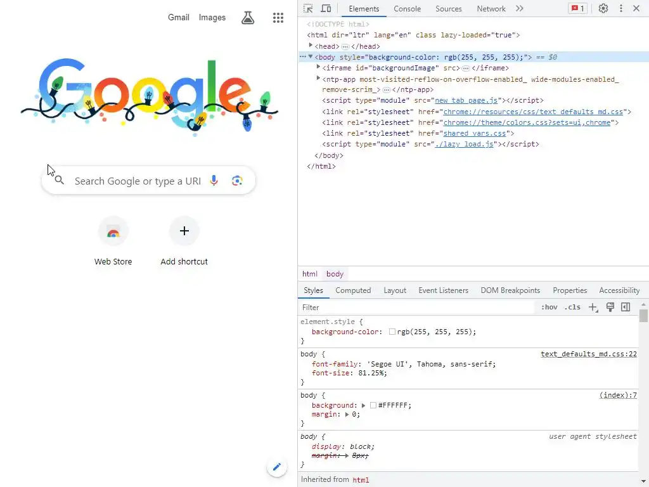Expand the head element
The width and height of the screenshot is (649, 487).
[311, 46]
